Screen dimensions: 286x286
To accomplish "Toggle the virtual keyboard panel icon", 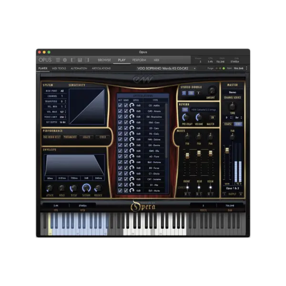I will point(80,60).
